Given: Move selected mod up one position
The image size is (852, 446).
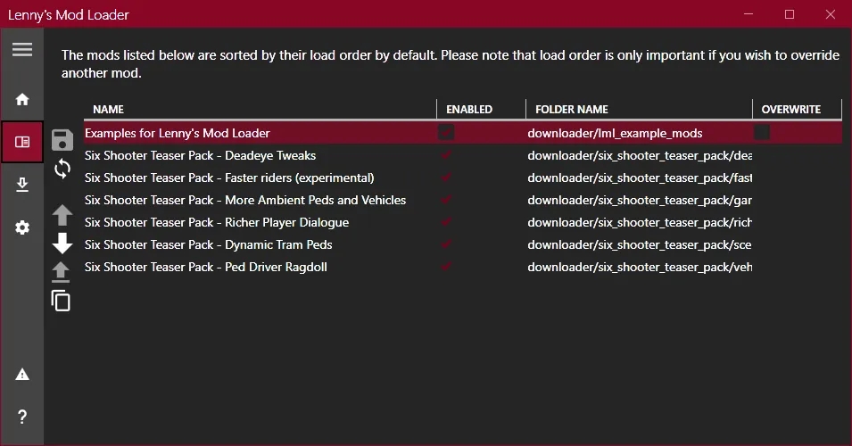Looking at the screenshot, I should pos(62,215).
